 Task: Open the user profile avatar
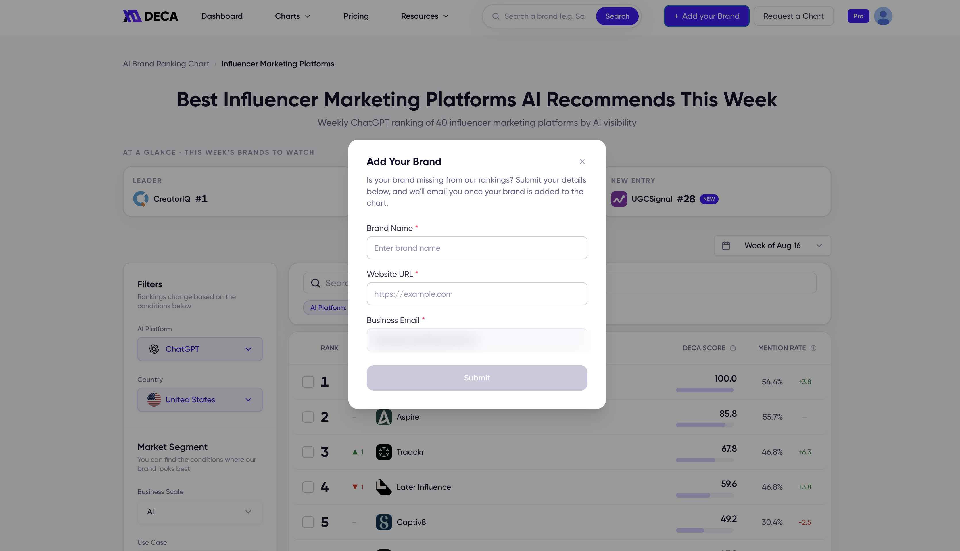click(x=883, y=16)
